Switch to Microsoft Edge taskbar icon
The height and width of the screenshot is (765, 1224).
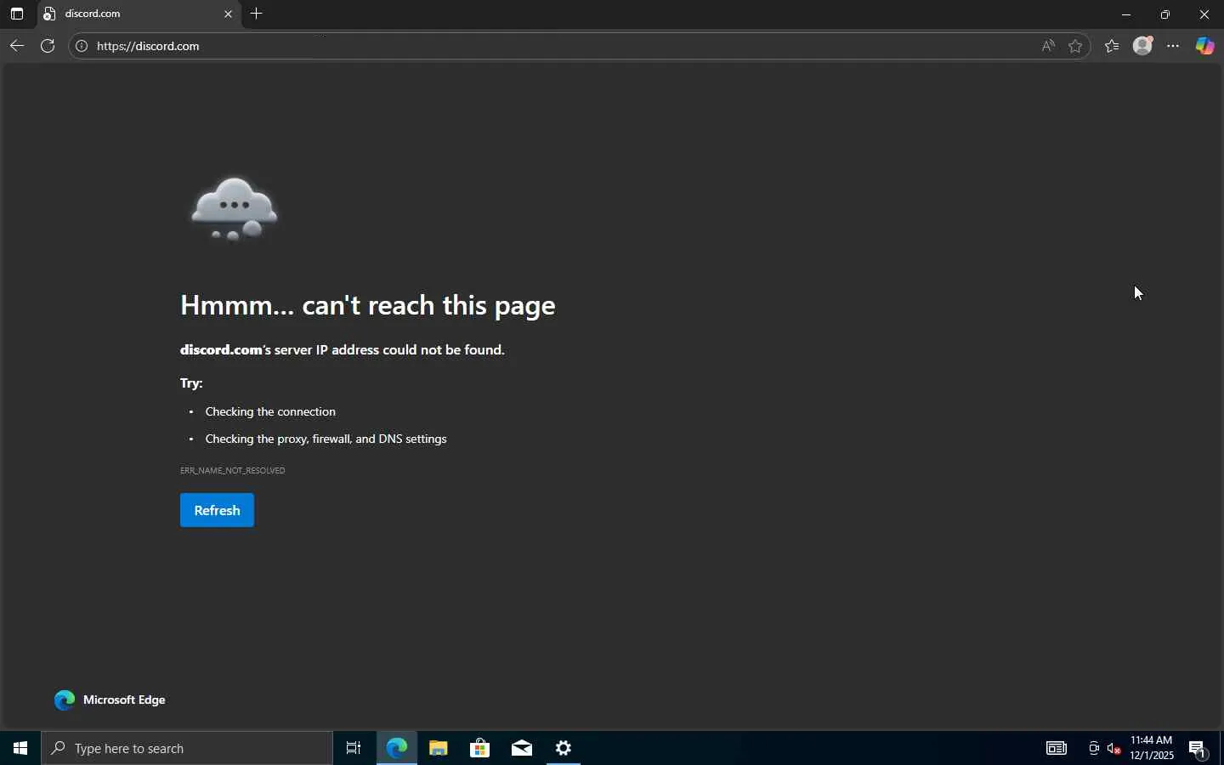click(397, 748)
